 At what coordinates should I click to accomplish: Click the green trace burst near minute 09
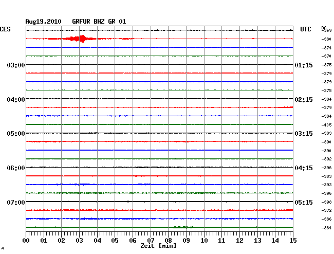click(x=183, y=227)
